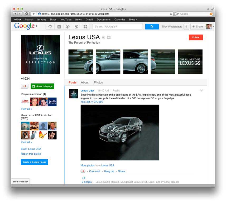The width and height of the screenshot is (226, 203).
Task: Click the Willis Auto Campus thumbnail
Action: [x=52, y=102]
